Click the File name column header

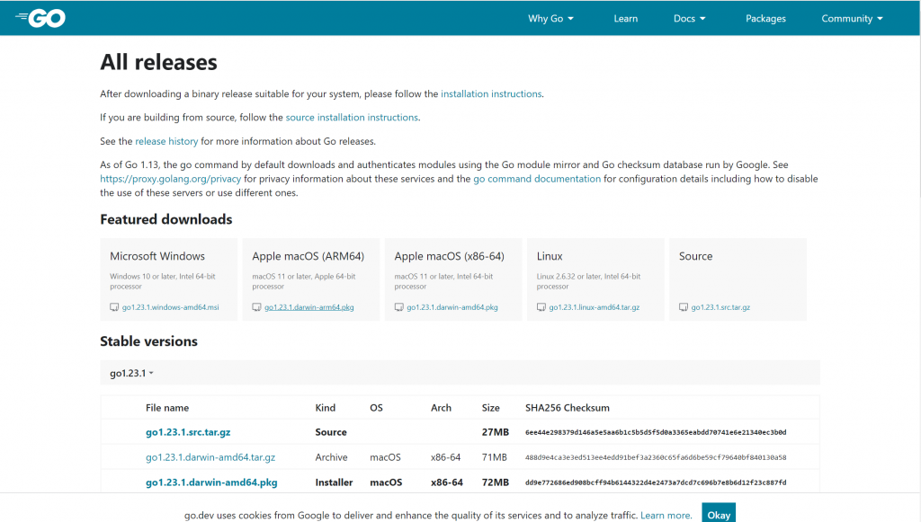(x=167, y=408)
